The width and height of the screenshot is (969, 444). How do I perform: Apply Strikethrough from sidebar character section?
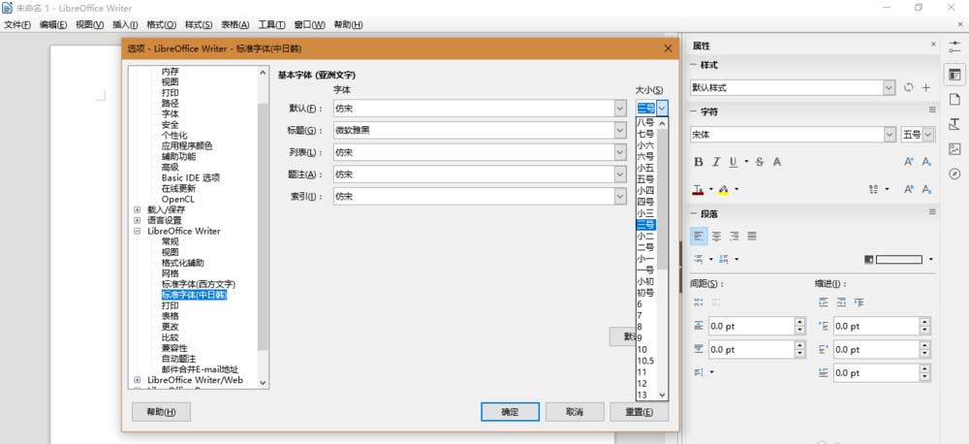point(759,162)
